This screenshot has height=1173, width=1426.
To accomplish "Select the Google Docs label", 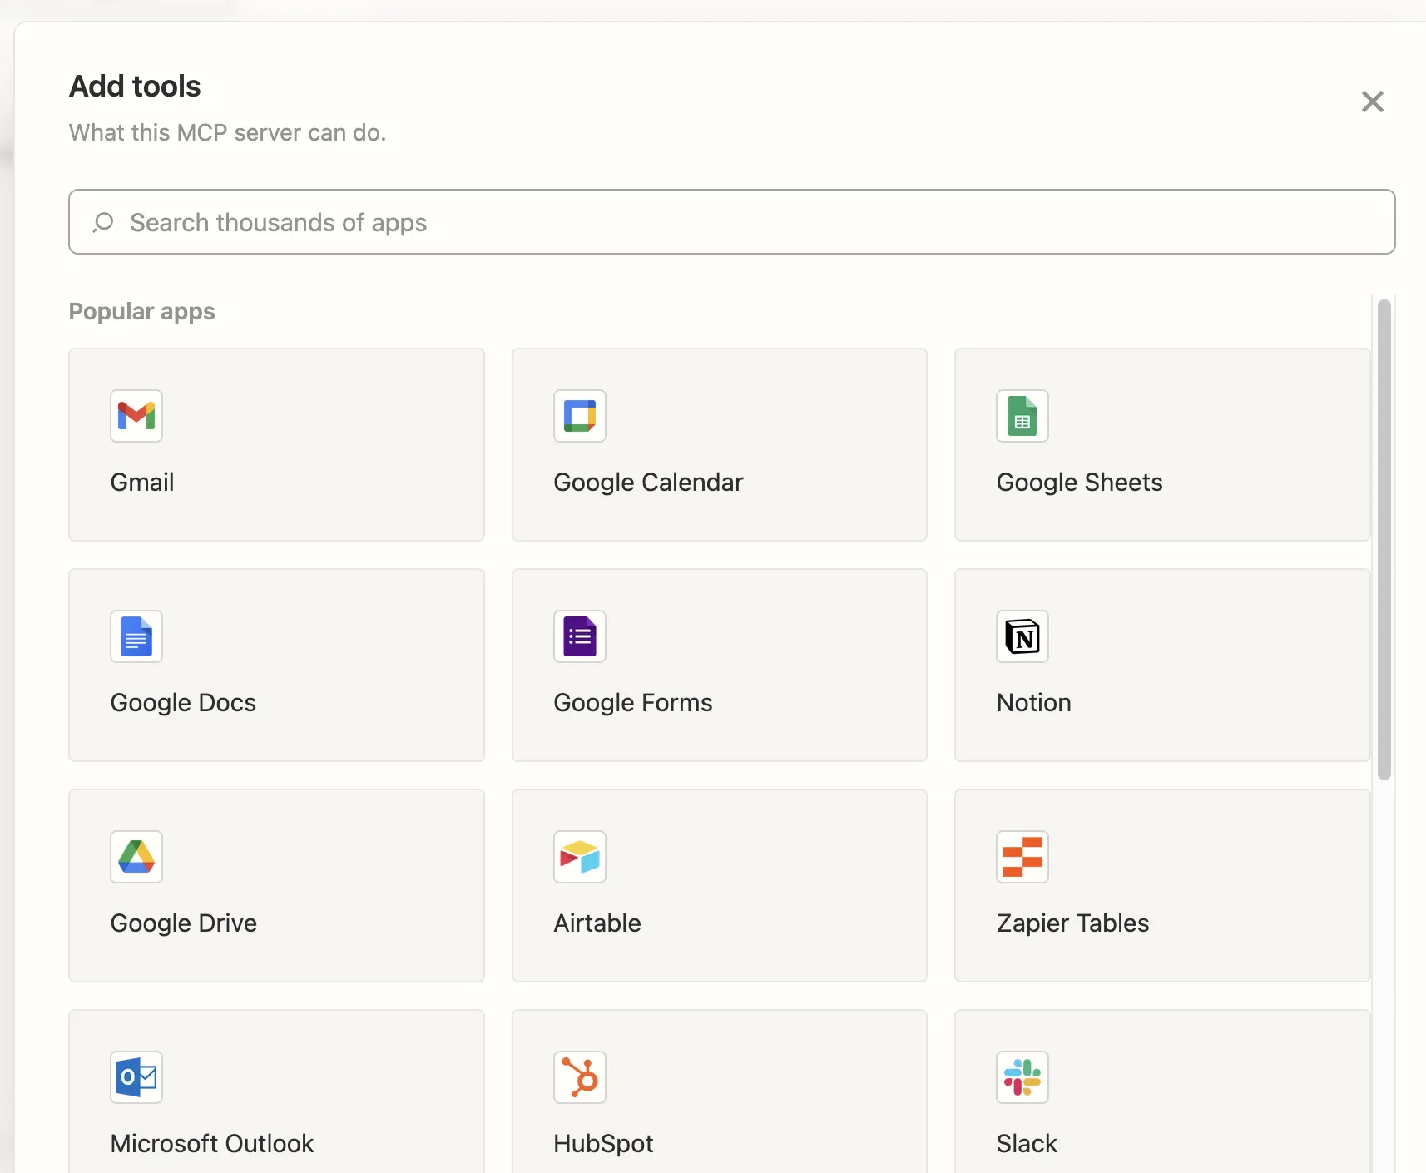I will click(183, 703).
